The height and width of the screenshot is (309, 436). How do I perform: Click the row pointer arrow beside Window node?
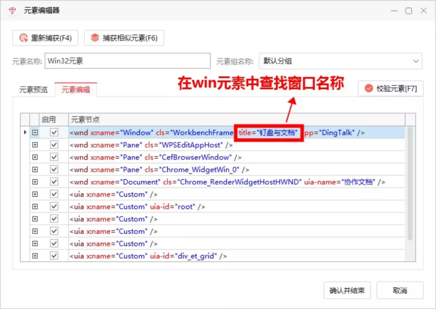25,132
